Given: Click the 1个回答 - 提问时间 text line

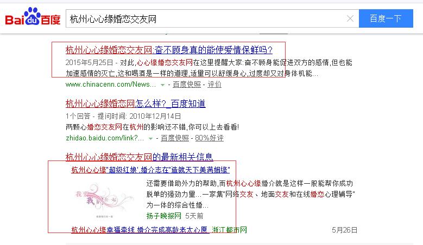Looking at the screenshot, I should click(123, 116).
